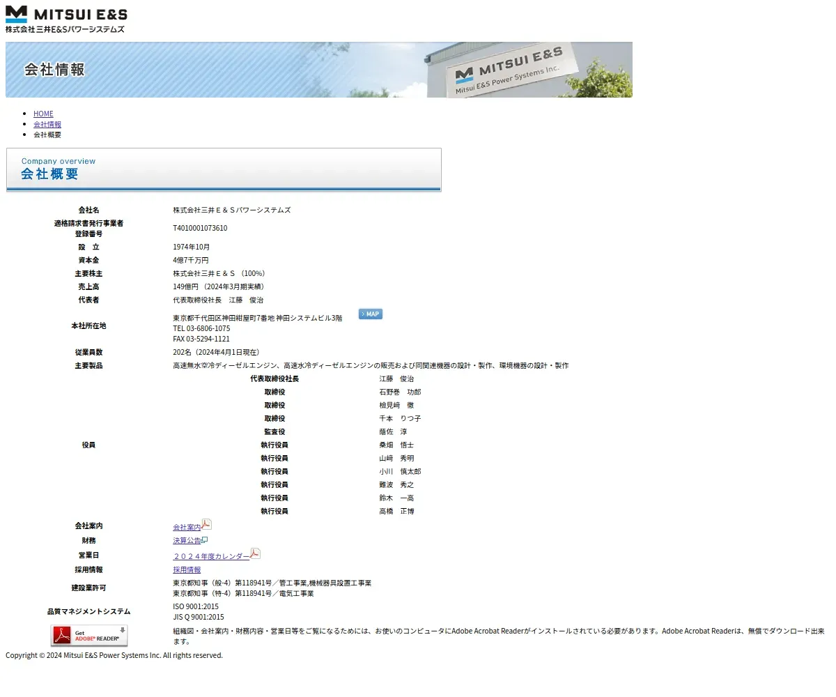
Task: Select officer name 石野巻 功郎
Action: click(x=400, y=392)
